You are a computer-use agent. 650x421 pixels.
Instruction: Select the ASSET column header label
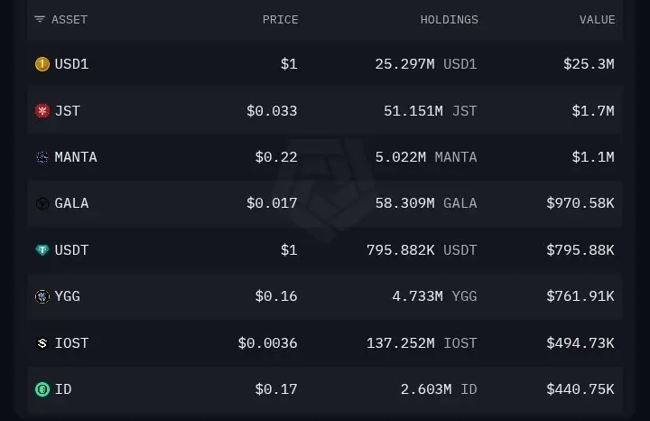click(70, 20)
